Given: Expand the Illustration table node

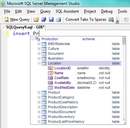Looking at the screenshot, I should 39,58.
